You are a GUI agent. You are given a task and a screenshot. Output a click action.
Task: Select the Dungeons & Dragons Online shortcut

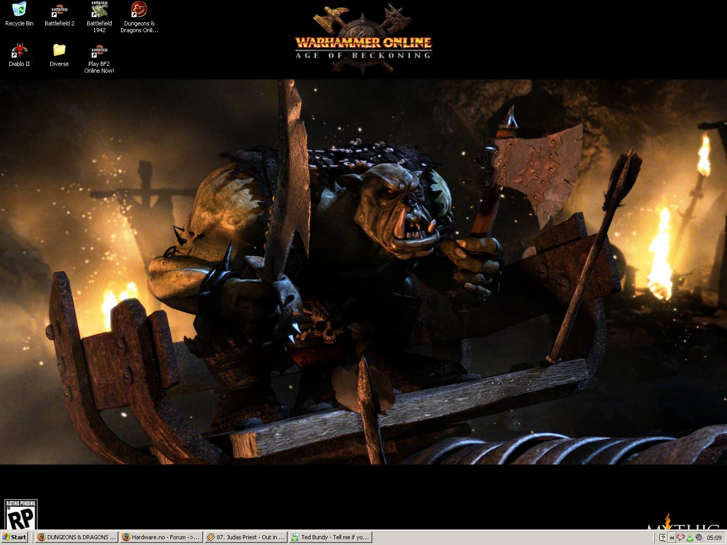(139, 17)
